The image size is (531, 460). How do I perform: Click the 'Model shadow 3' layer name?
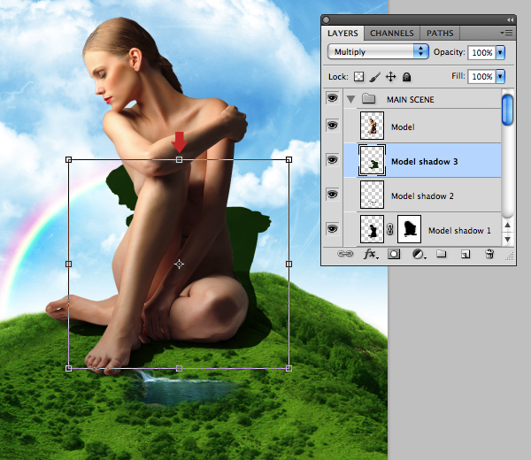click(x=424, y=162)
